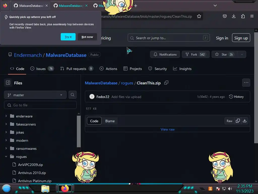Open the Firefox downloads panel
258x194 pixels.
coord(234,16)
